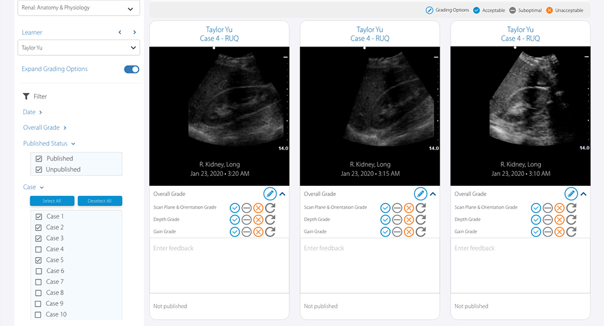Uncheck the Case 5 checkbox
The image size is (604, 326).
click(x=38, y=260)
